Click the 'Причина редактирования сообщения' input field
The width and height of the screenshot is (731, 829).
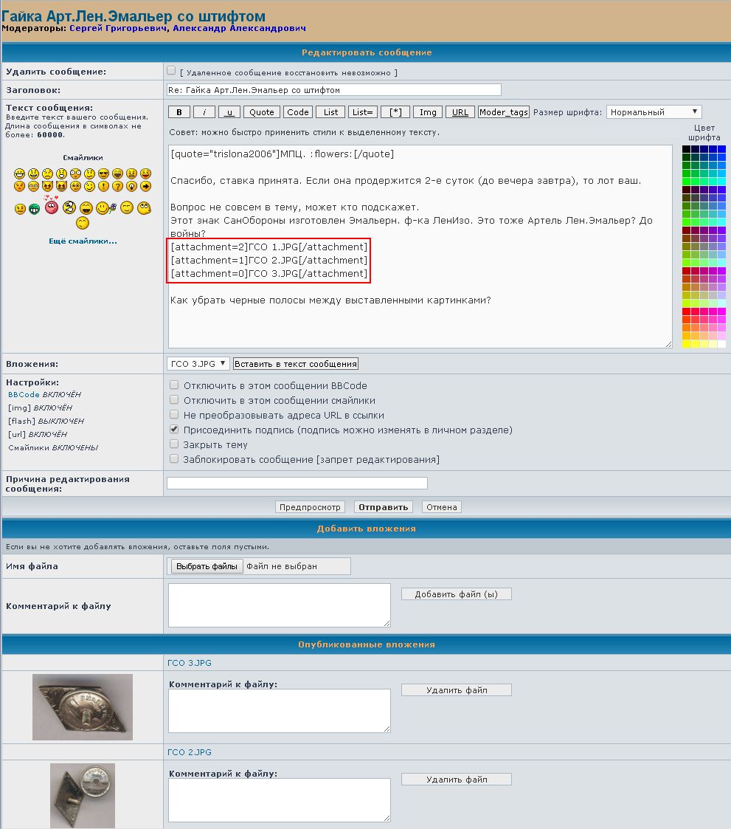point(297,483)
